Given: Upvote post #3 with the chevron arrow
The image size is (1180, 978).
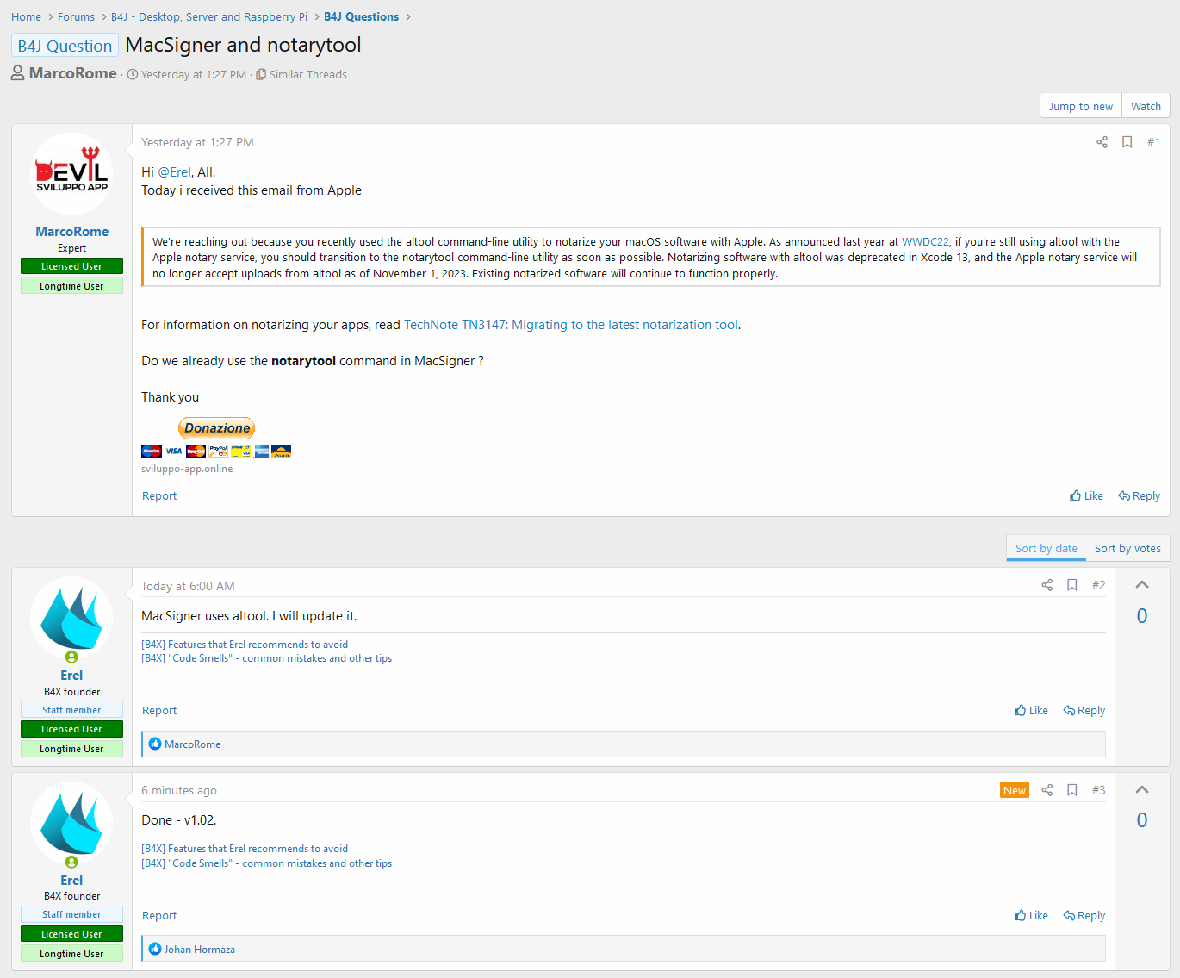Looking at the screenshot, I should (x=1142, y=789).
